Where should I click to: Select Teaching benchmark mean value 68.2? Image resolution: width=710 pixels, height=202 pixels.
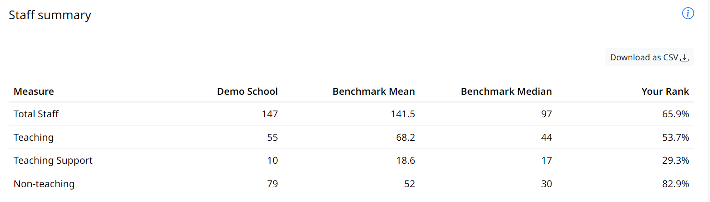405,137
